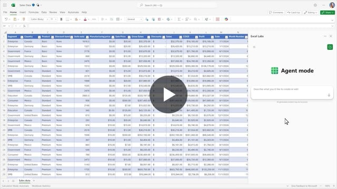This screenshot has height=189, width=337.
Task: Switch to the Insert ribbon tab
Action: [23, 13]
